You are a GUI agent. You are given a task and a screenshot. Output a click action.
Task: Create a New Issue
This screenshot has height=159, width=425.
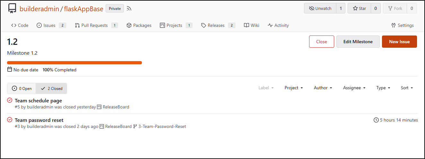(x=399, y=42)
